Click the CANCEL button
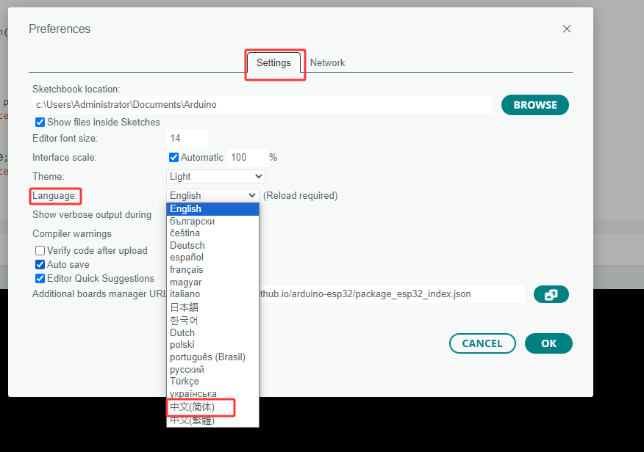Screen dimensions: 644x452 482,343
